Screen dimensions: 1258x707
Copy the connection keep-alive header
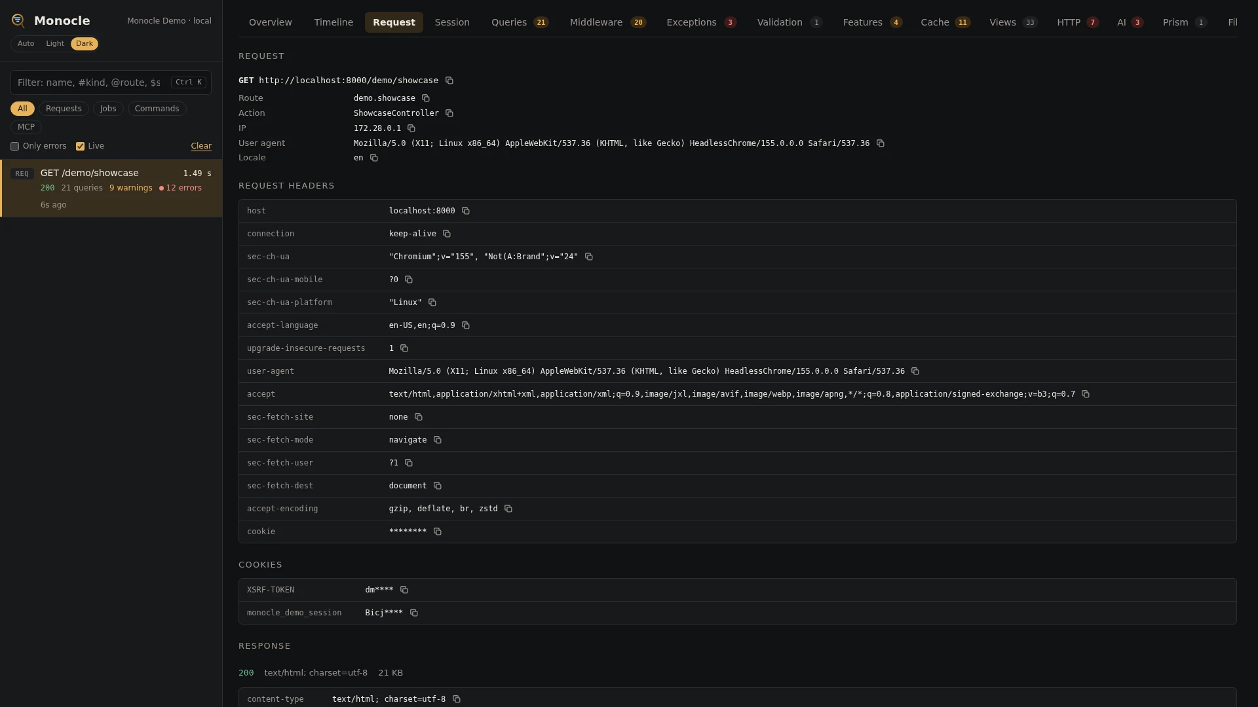pos(447,234)
